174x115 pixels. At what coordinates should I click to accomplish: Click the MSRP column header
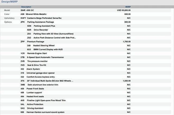coord(128,7)
